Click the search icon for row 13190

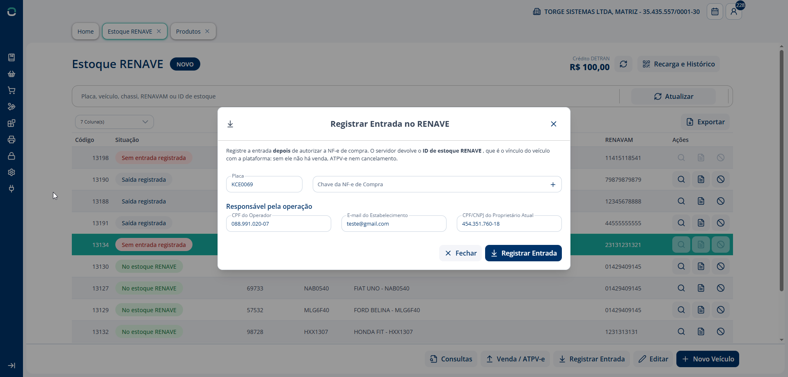[681, 179]
